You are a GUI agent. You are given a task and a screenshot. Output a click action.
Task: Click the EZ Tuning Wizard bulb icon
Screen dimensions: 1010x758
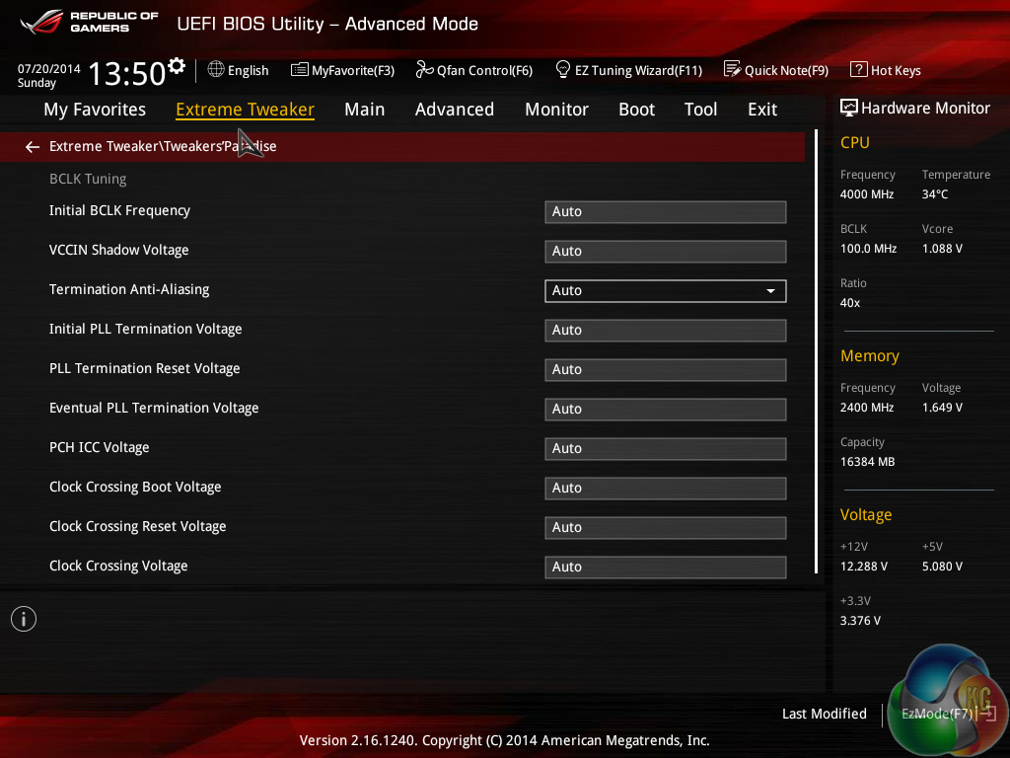click(562, 69)
